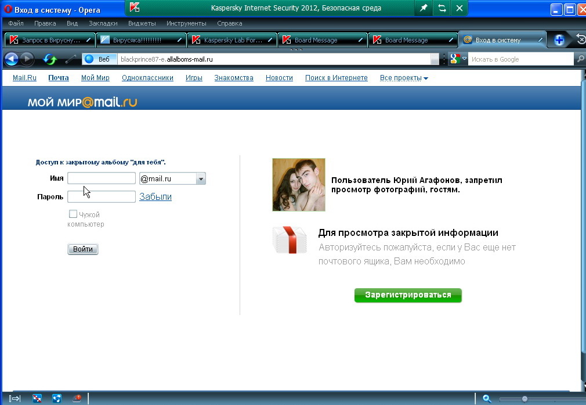Open the Виджеты menu
The image size is (586, 405).
pyautogui.click(x=142, y=23)
